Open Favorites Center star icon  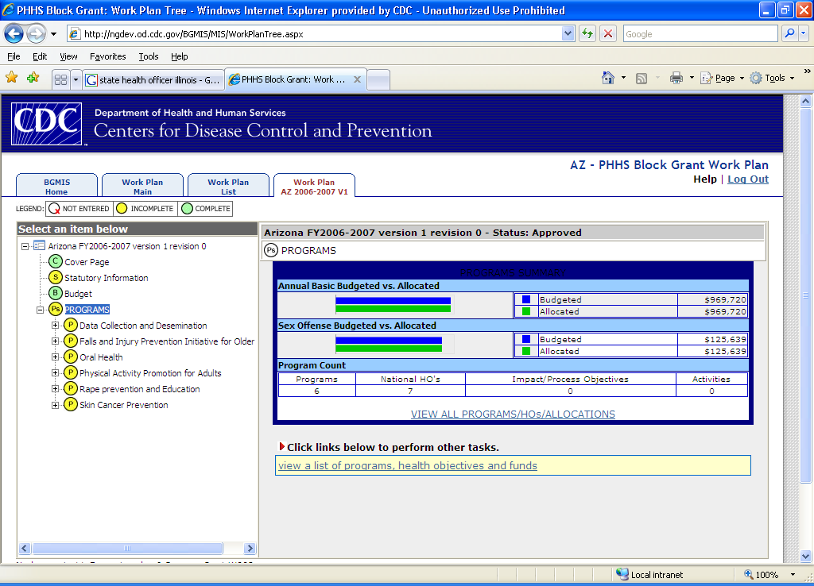pyautogui.click(x=12, y=78)
